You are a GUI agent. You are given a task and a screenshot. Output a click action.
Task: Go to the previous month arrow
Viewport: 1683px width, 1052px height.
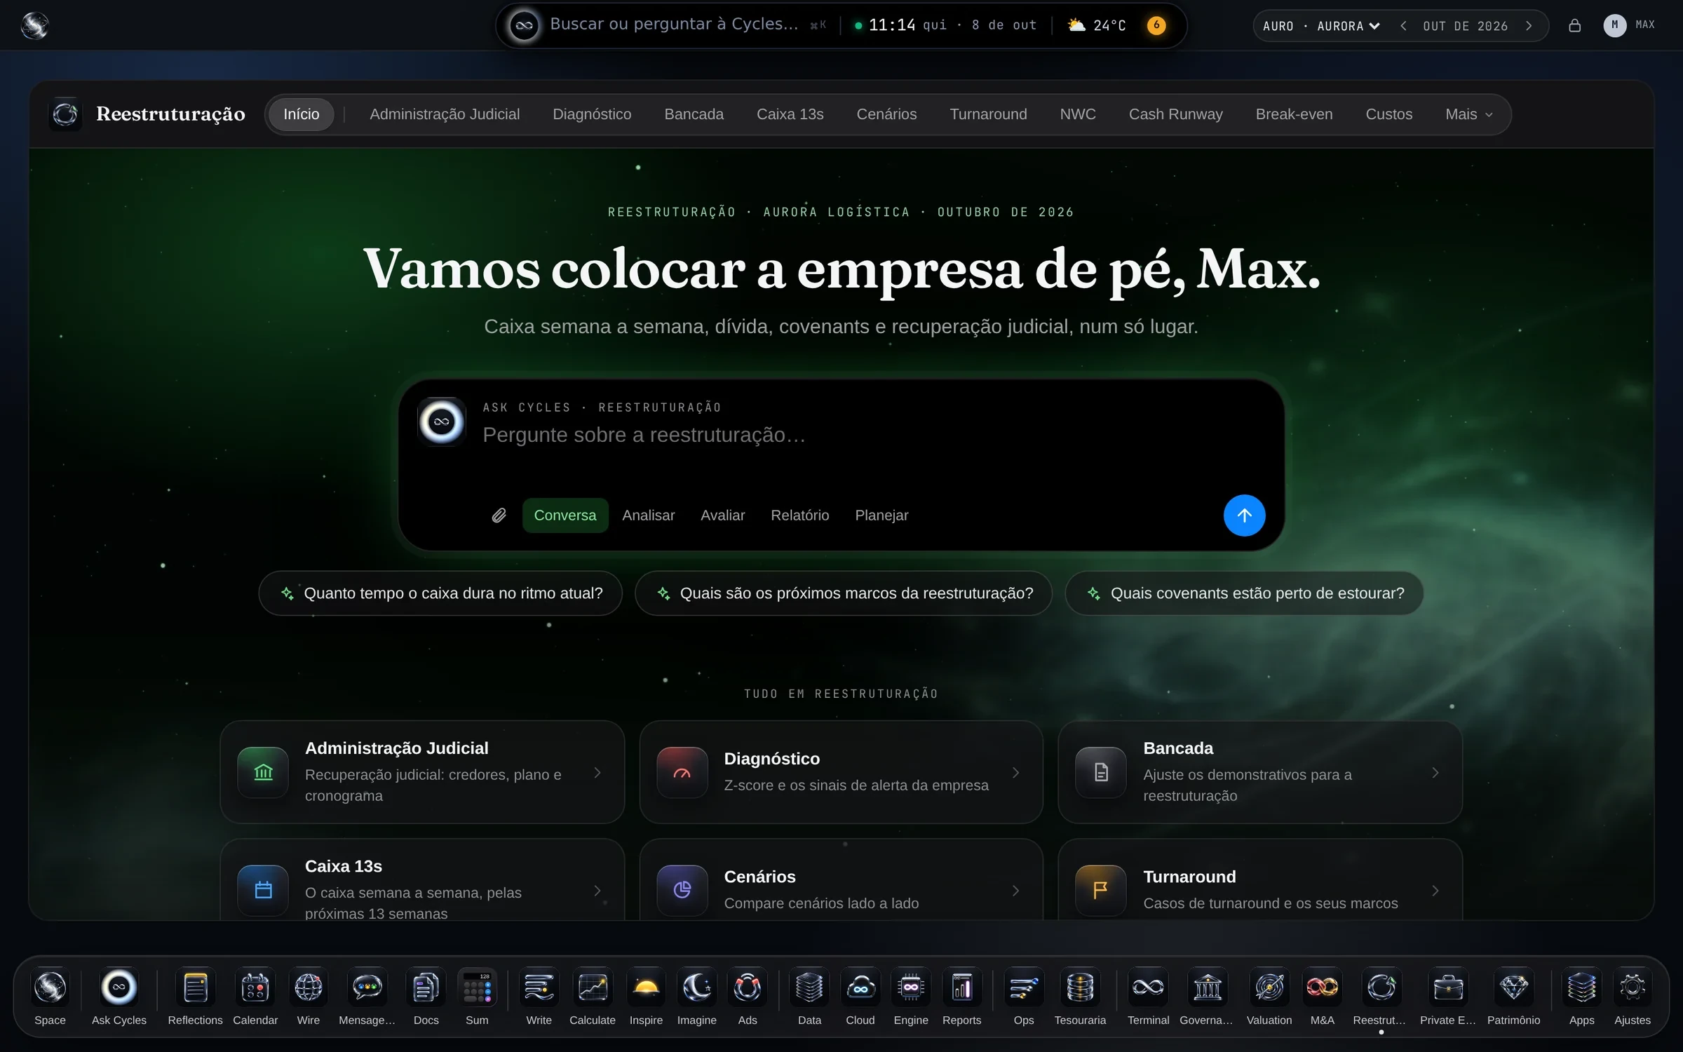(1403, 26)
